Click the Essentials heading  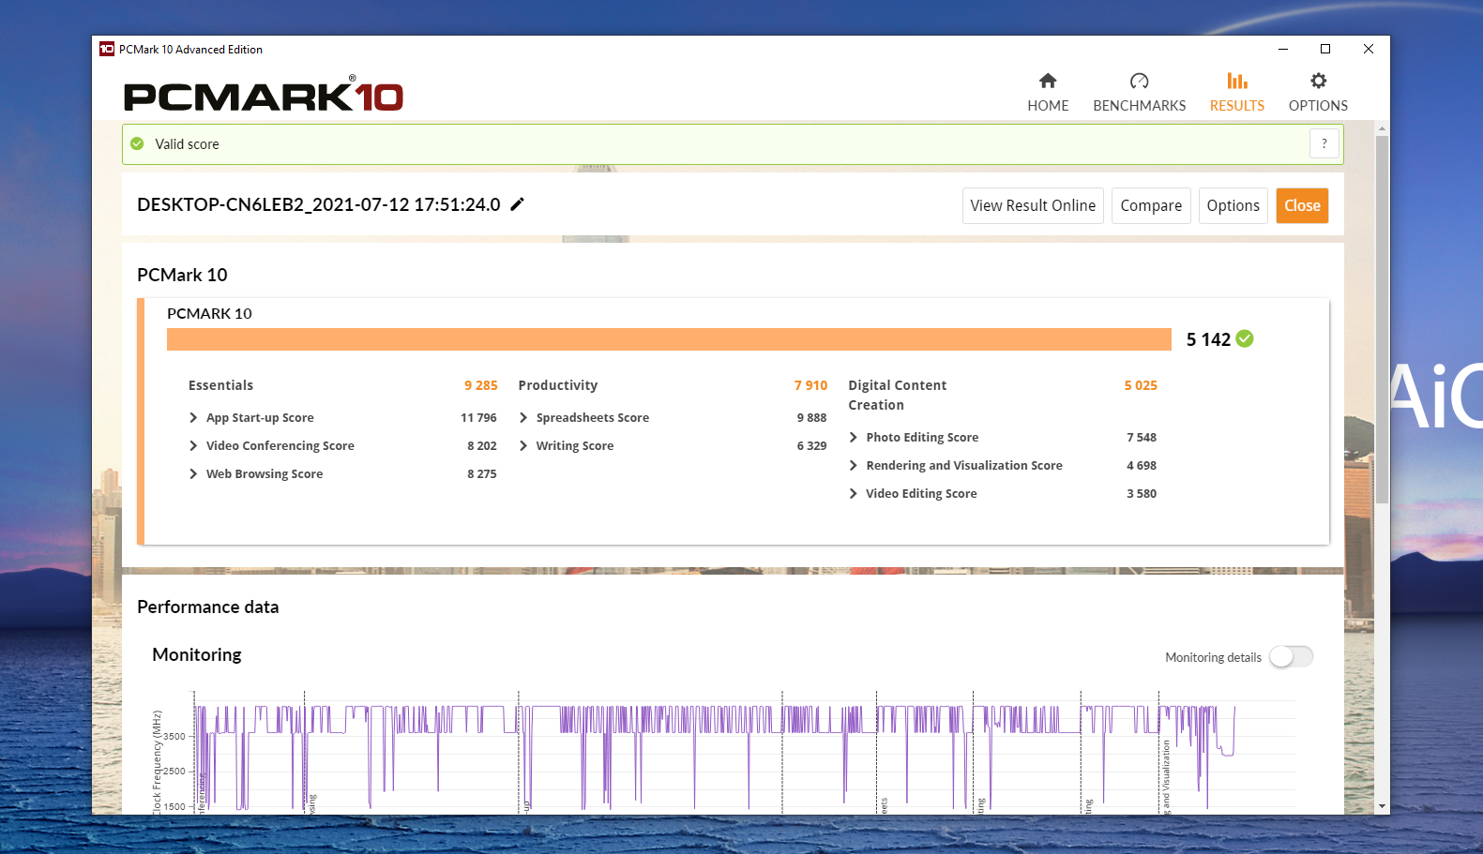pos(220,385)
